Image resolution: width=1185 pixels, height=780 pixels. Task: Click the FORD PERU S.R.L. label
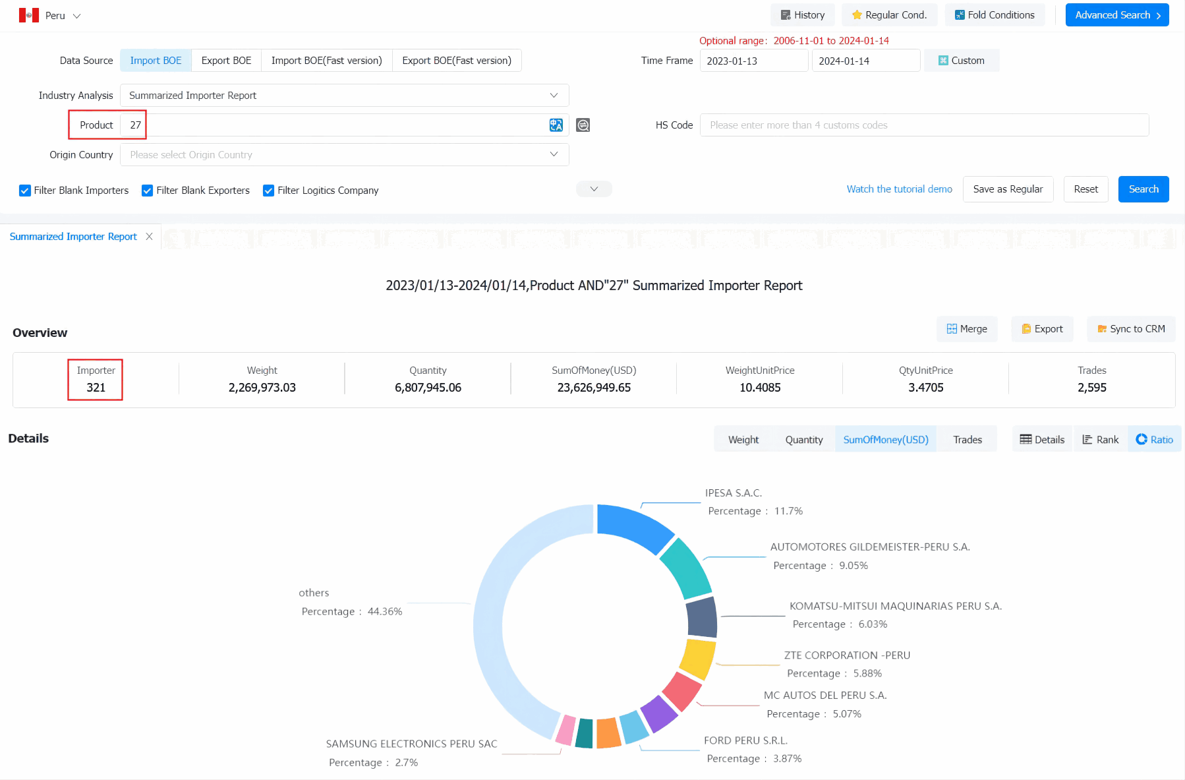coord(745,740)
